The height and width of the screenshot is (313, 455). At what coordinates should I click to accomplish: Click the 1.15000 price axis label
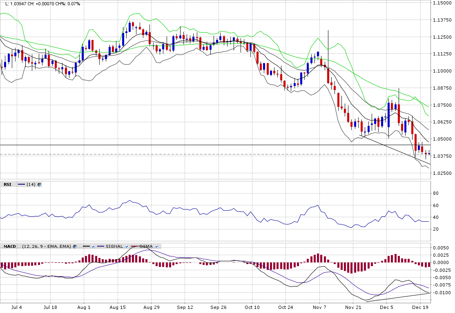(442, 3)
